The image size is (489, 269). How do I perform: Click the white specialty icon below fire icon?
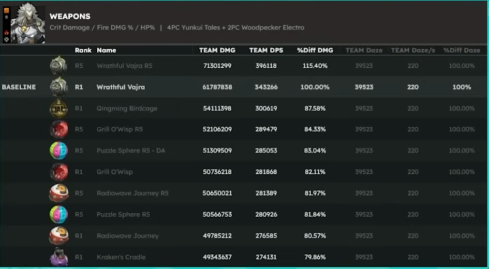pyautogui.click(x=6, y=39)
